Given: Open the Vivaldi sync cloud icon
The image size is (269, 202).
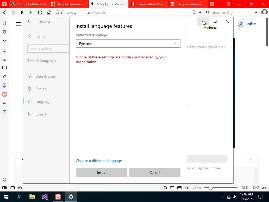Looking at the screenshot, I should [x=20, y=188].
